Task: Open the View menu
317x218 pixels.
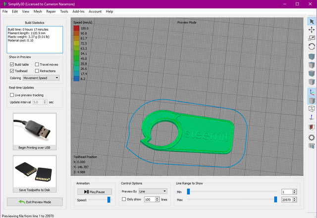Action: point(26,11)
